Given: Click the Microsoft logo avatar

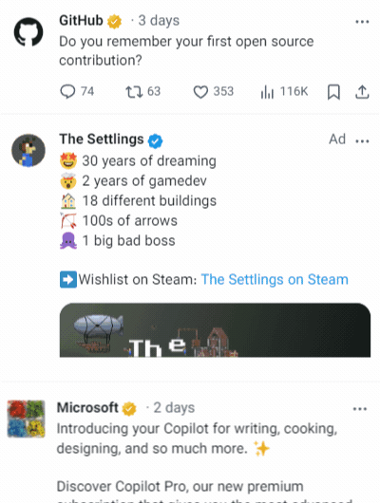Looking at the screenshot, I should tap(26, 419).
